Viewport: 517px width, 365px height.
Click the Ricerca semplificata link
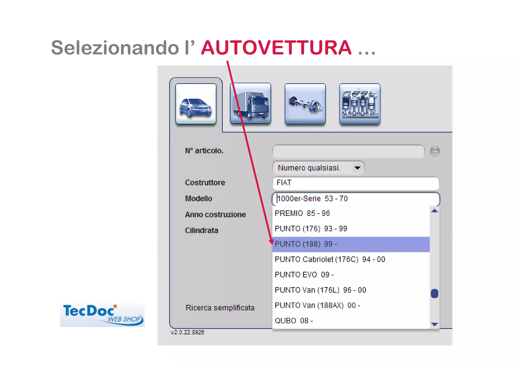(x=220, y=308)
